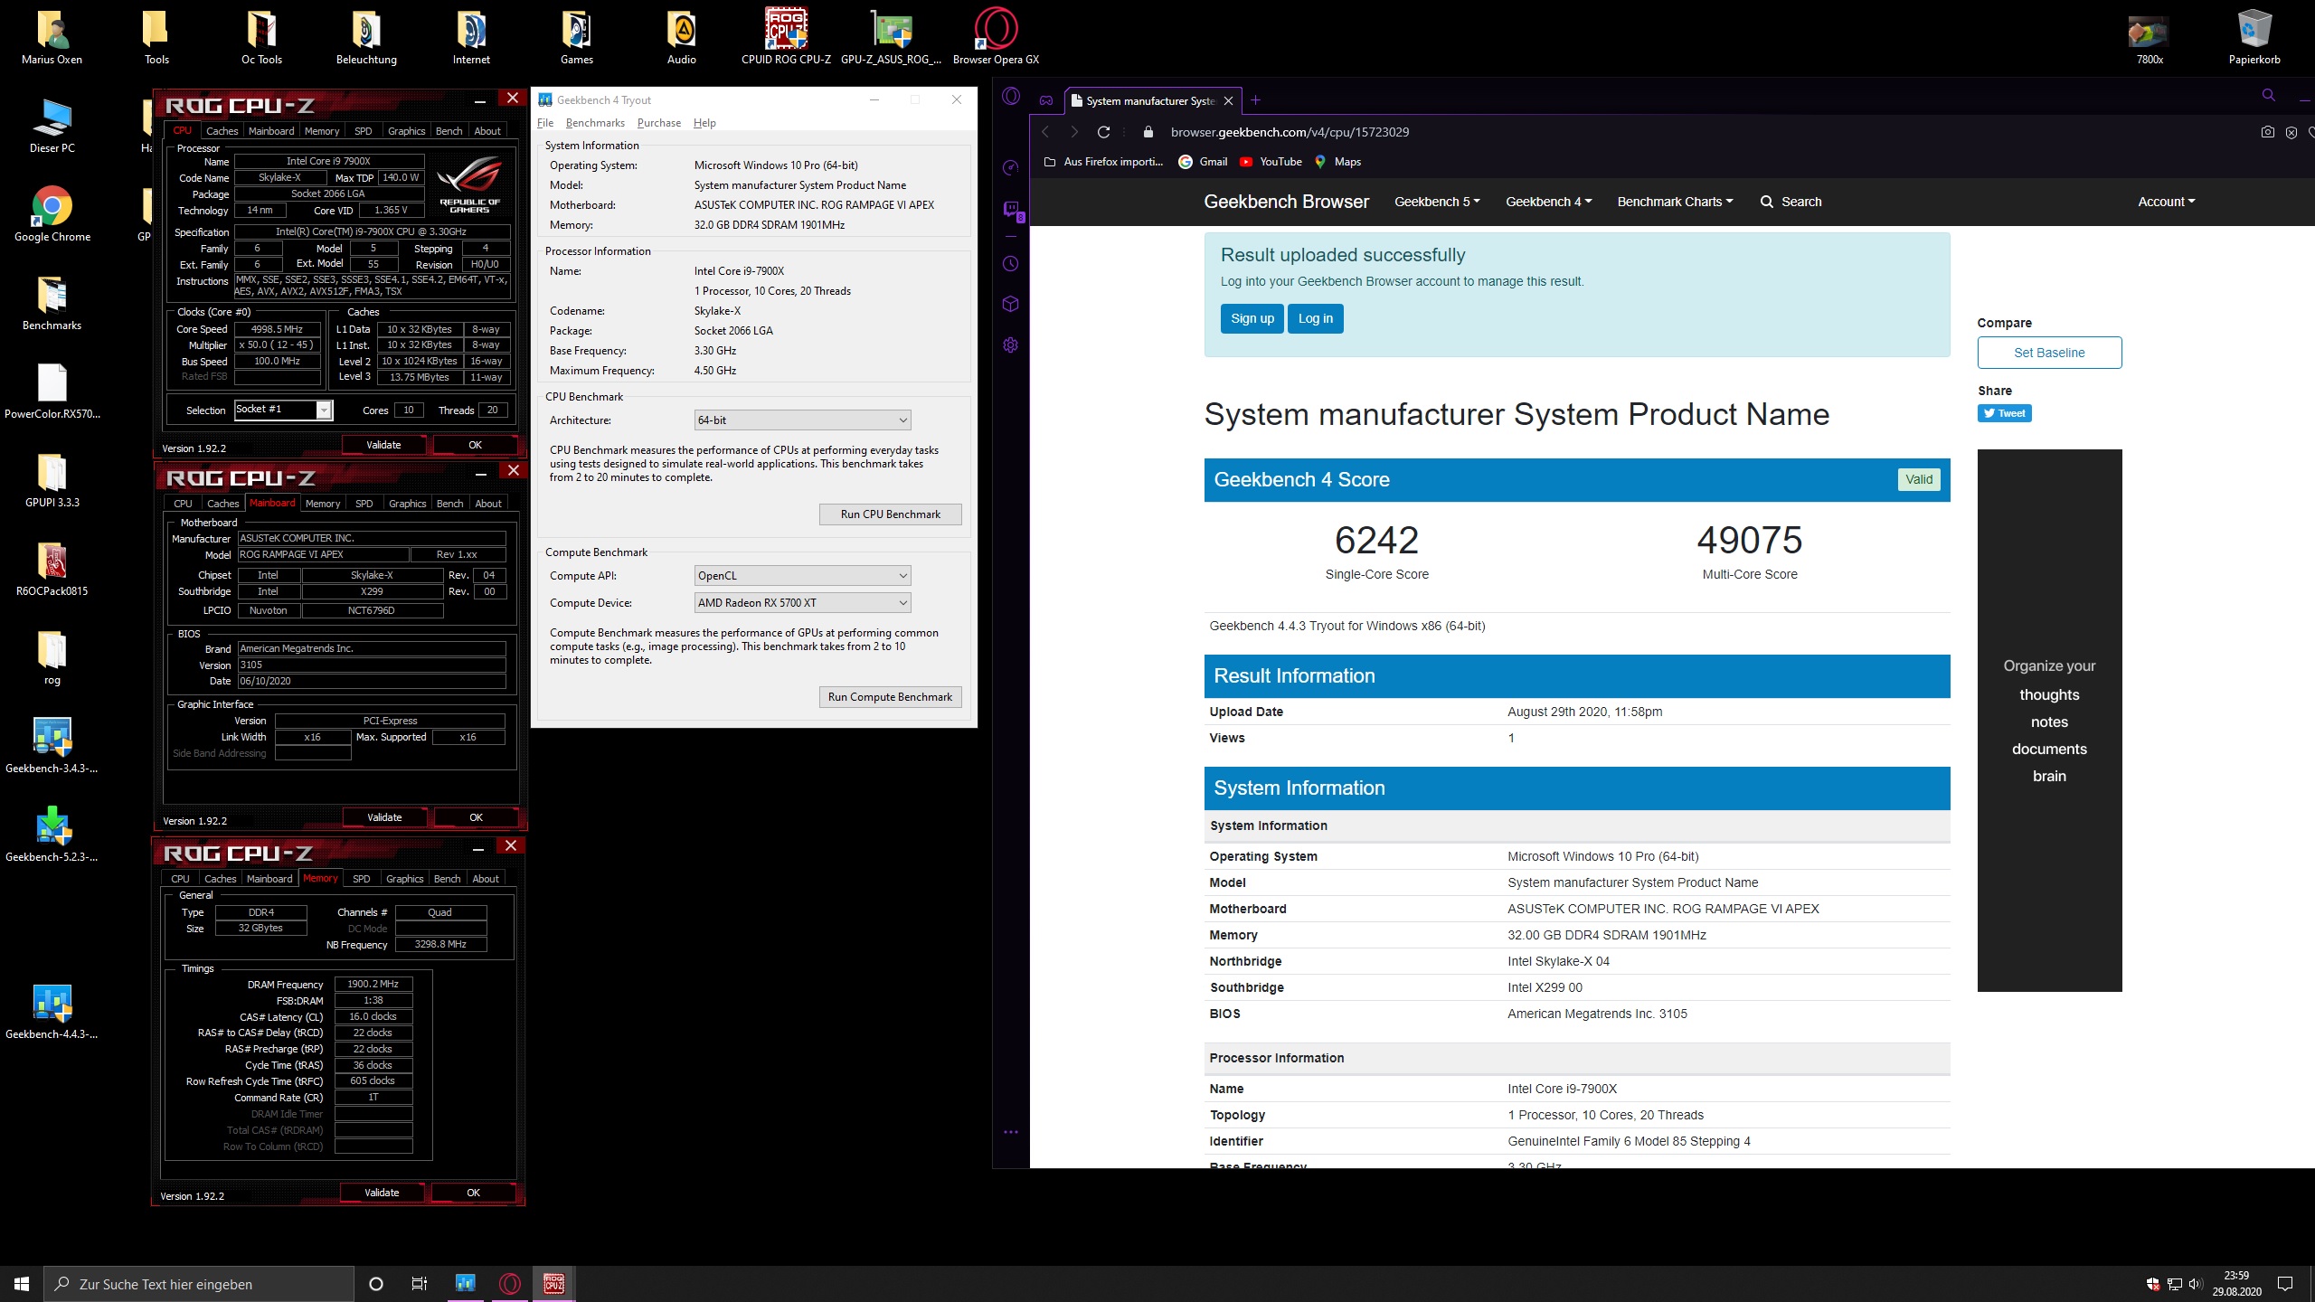The image size is (2315, 1302).
Task: Open the Socket #1 selection dropdown
Action: tap(283, 410)
